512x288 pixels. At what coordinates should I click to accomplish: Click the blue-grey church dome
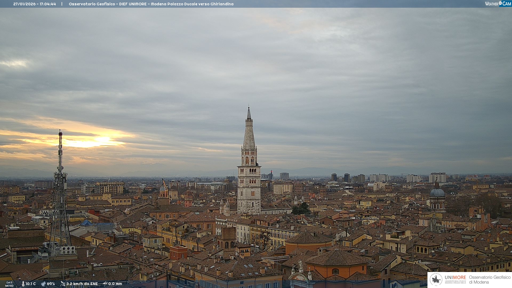pyautogui.click(x=437, y=193)
